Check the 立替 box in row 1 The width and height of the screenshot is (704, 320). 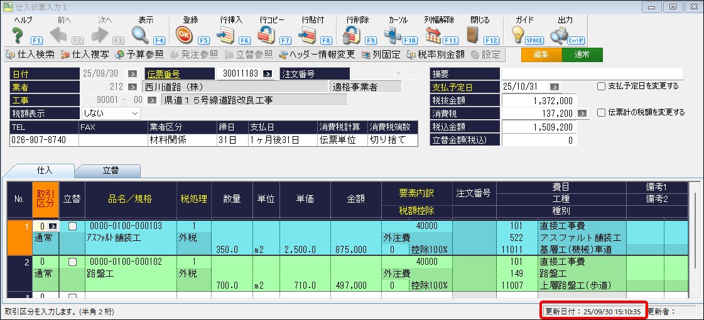pyautogui.click(x=72, y=226)
